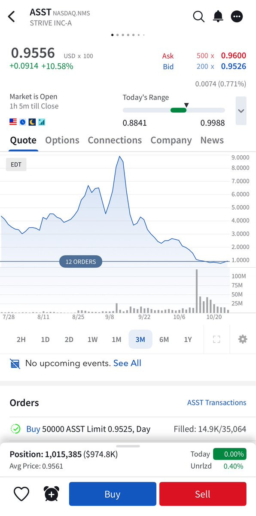This screenshot has height=516, width=256.
Task: Select the 1Y chart timeframe
Action: [188, 339]
